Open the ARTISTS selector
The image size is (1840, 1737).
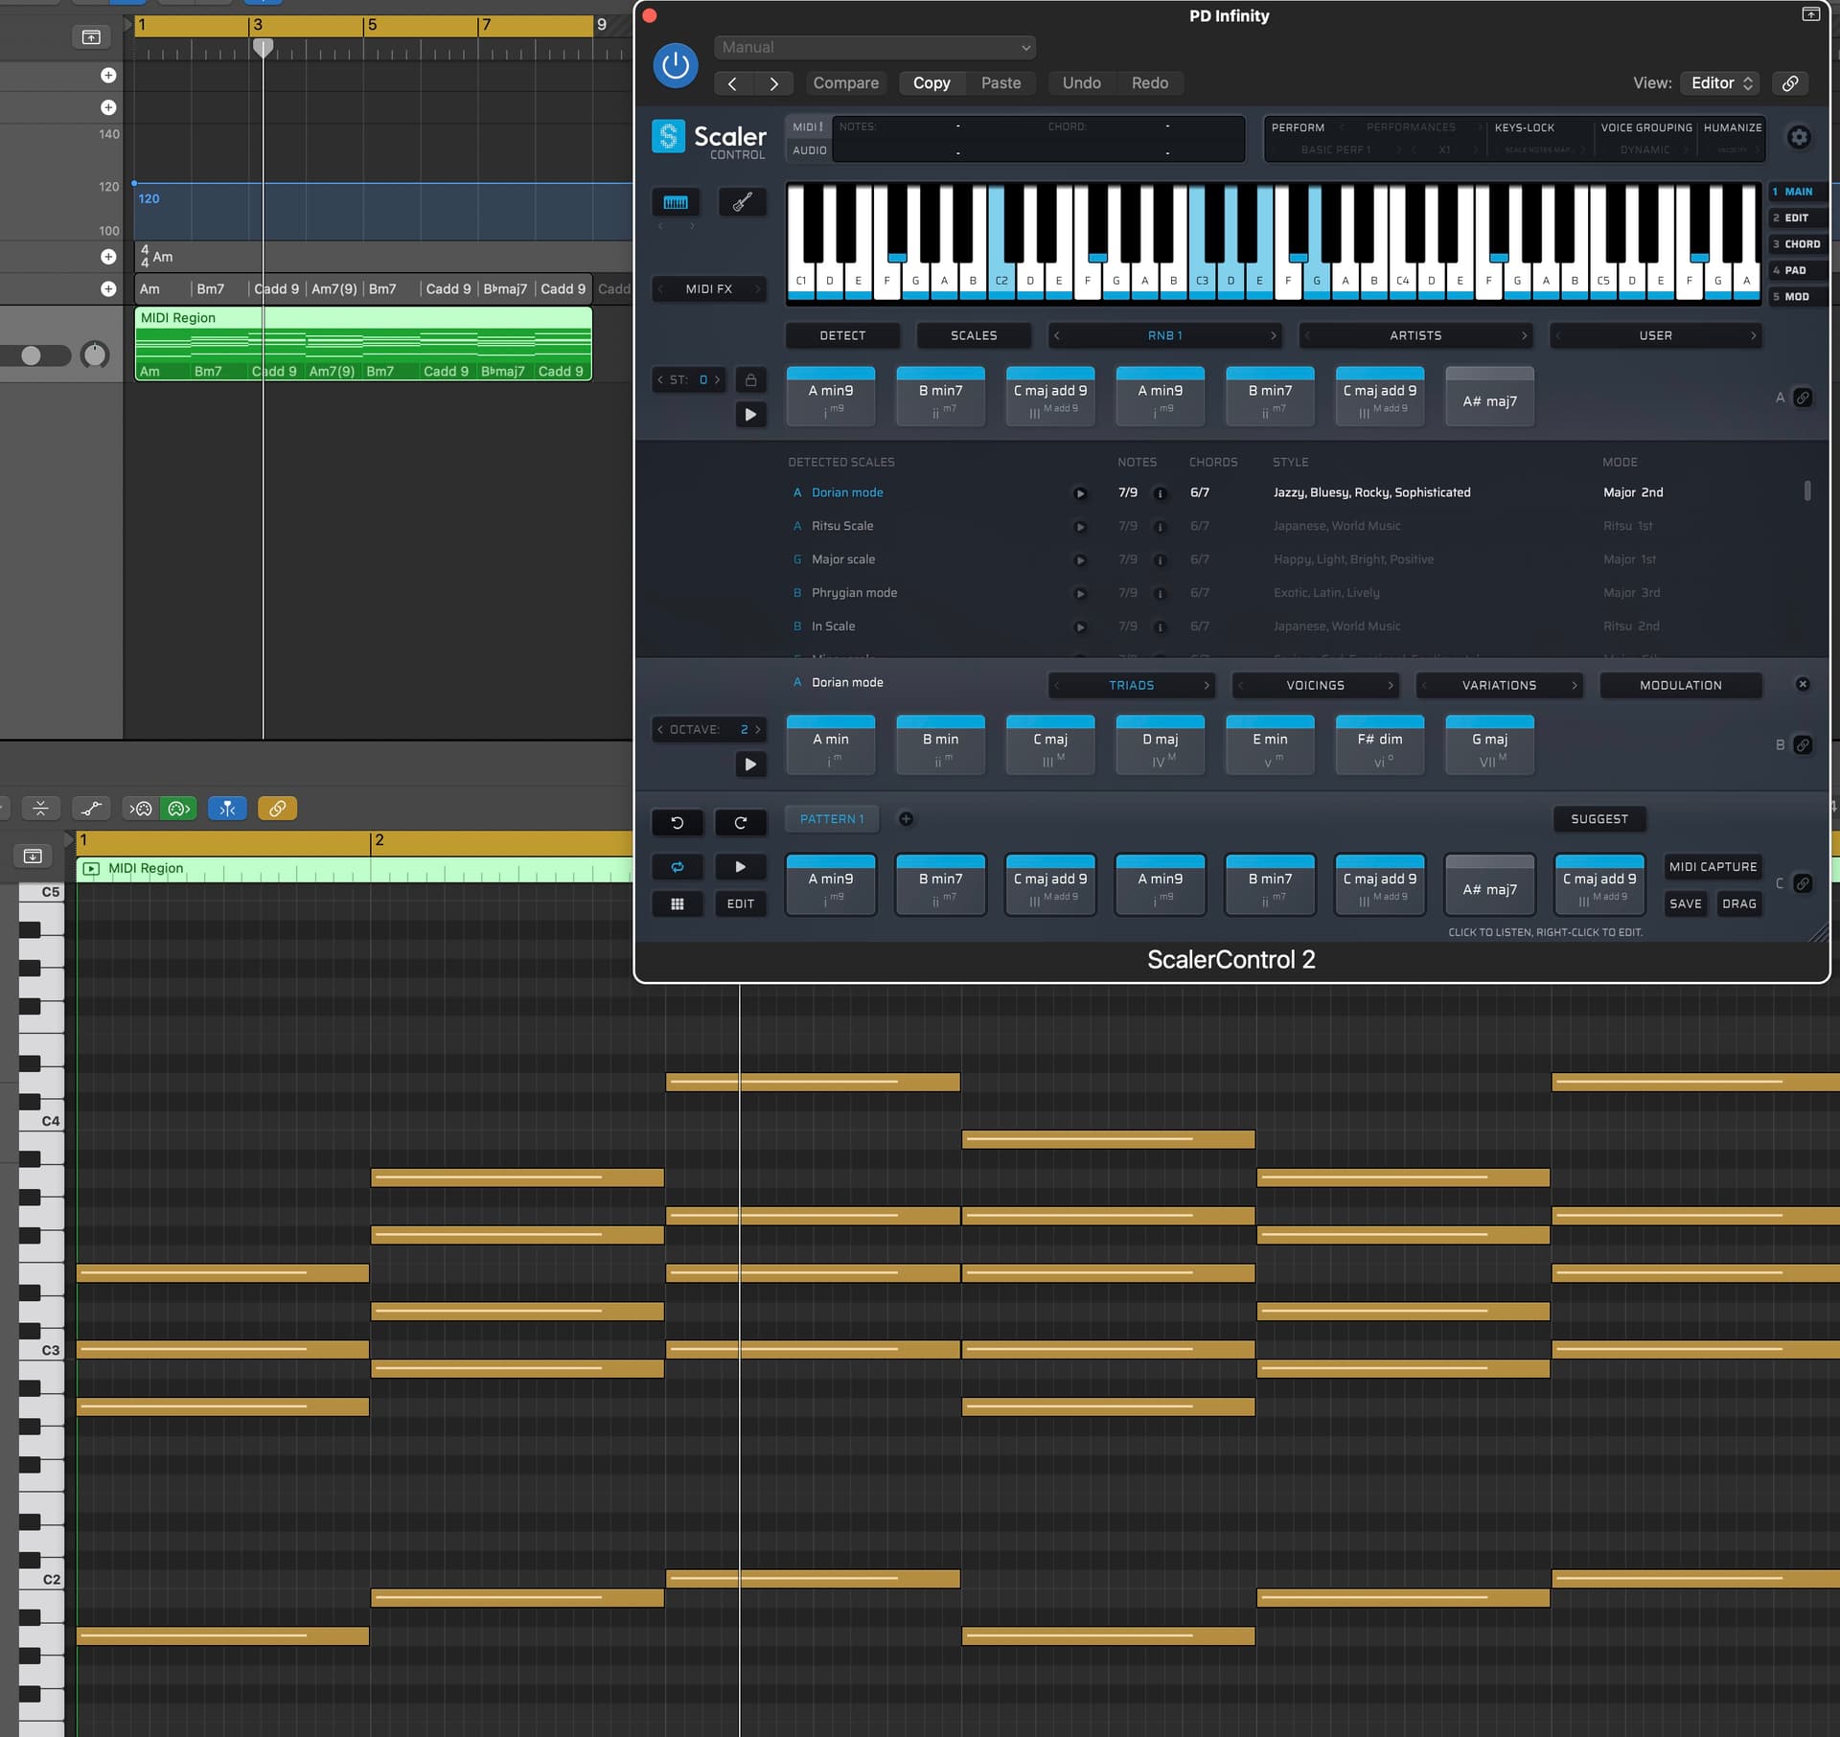[1415, 335]
